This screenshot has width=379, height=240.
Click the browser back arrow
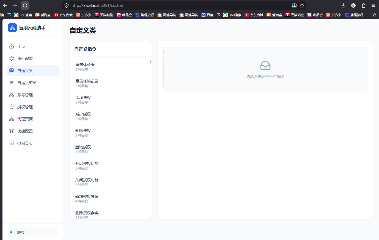pos(5,5)
